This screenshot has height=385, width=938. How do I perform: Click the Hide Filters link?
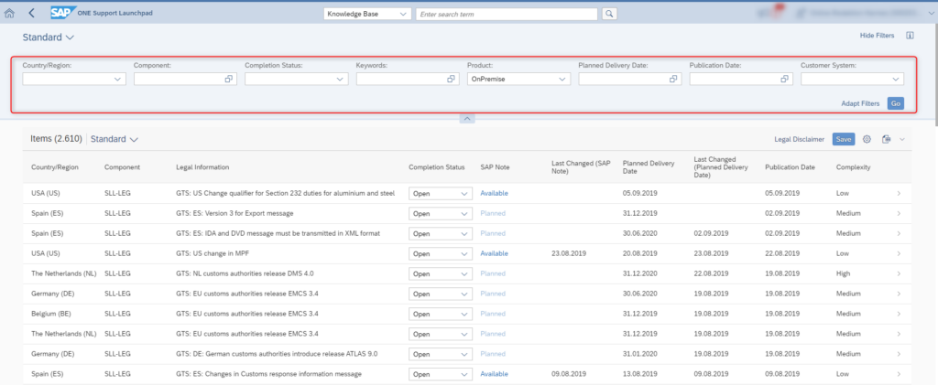click(877, 36)
